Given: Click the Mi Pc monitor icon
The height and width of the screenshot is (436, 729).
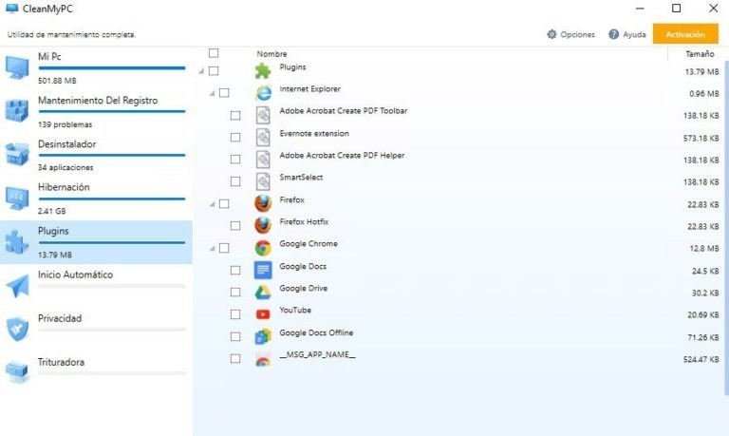Looking at the screenshot, I should (x=17, y=68).
